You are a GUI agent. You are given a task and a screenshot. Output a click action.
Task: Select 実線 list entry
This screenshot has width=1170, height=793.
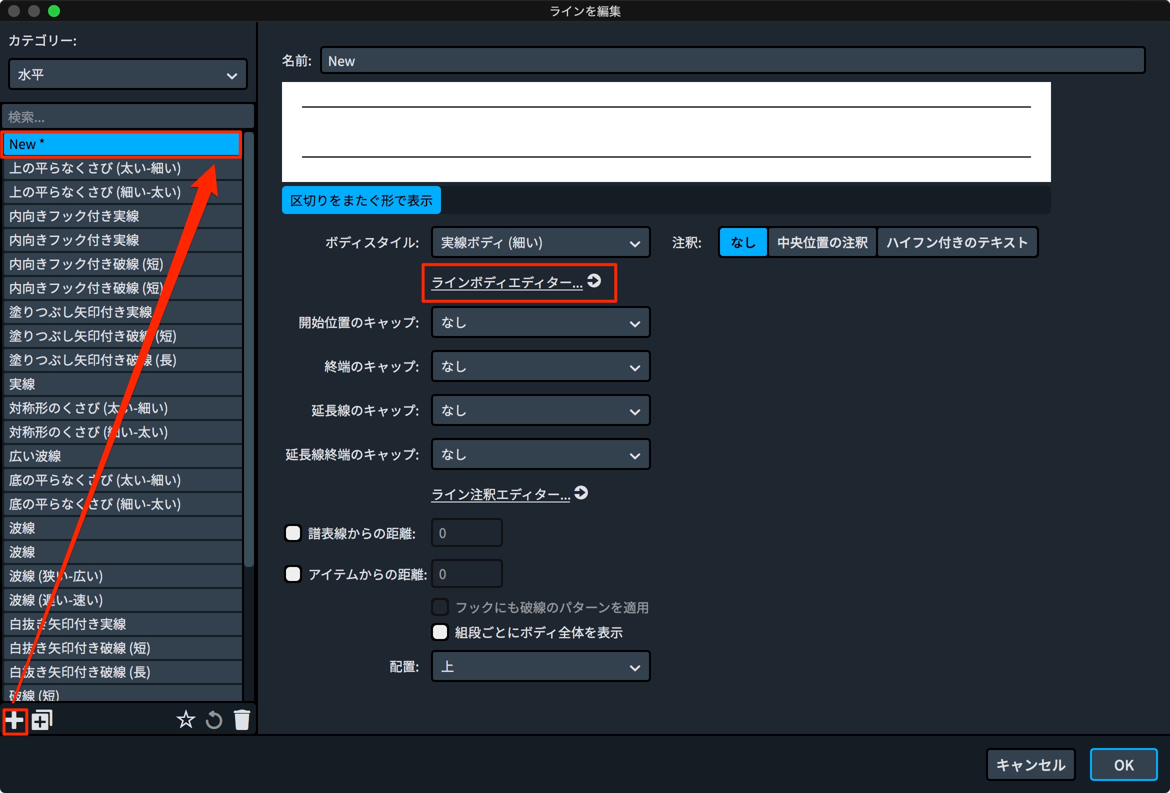click(x=123, y=384)
